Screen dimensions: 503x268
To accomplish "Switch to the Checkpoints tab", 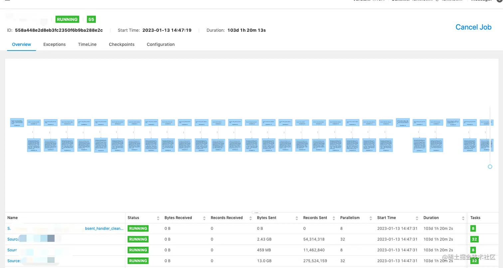I will click(x=121, y=44).
